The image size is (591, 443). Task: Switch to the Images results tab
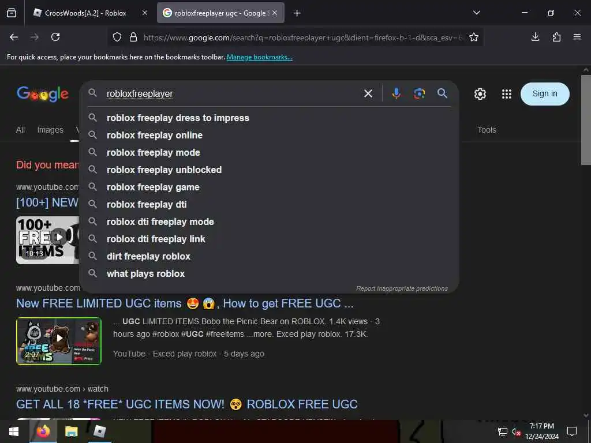(x=50, y=130)
